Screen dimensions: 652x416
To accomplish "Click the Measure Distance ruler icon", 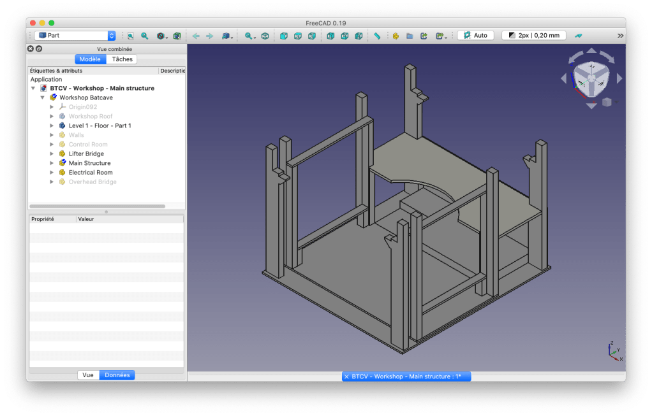I will coord(377,36).
